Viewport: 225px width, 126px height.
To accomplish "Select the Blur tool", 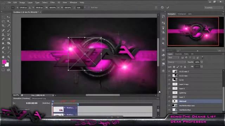I will pyautogui.click(x=3, y=43).
